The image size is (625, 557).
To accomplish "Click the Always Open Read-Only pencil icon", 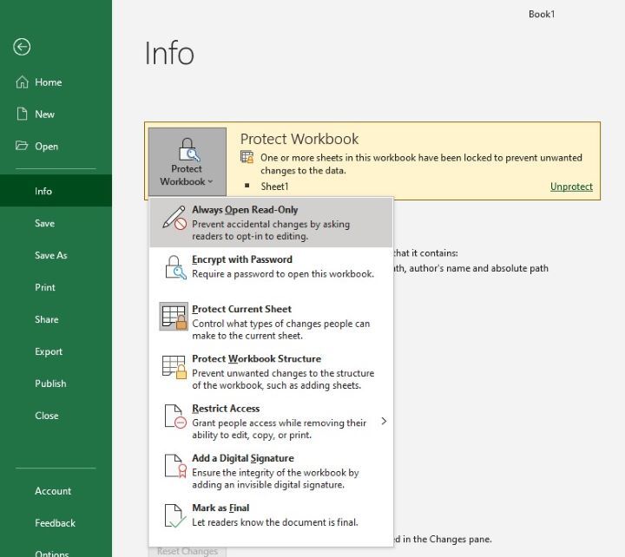I will [174, 218].
